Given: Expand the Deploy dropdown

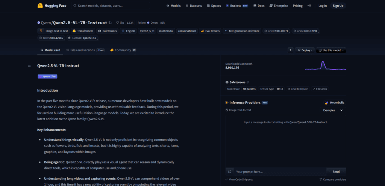Looking at the screenshot, I should coord(305,50).
